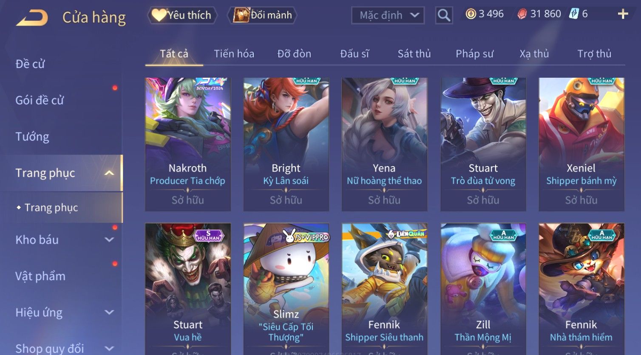
Task: Open Gói đề cử in the sidebar
Action: point(40,100)
